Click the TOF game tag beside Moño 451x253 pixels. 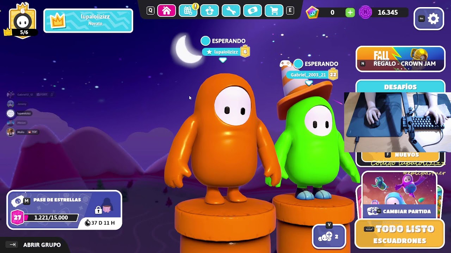[32, 132]
